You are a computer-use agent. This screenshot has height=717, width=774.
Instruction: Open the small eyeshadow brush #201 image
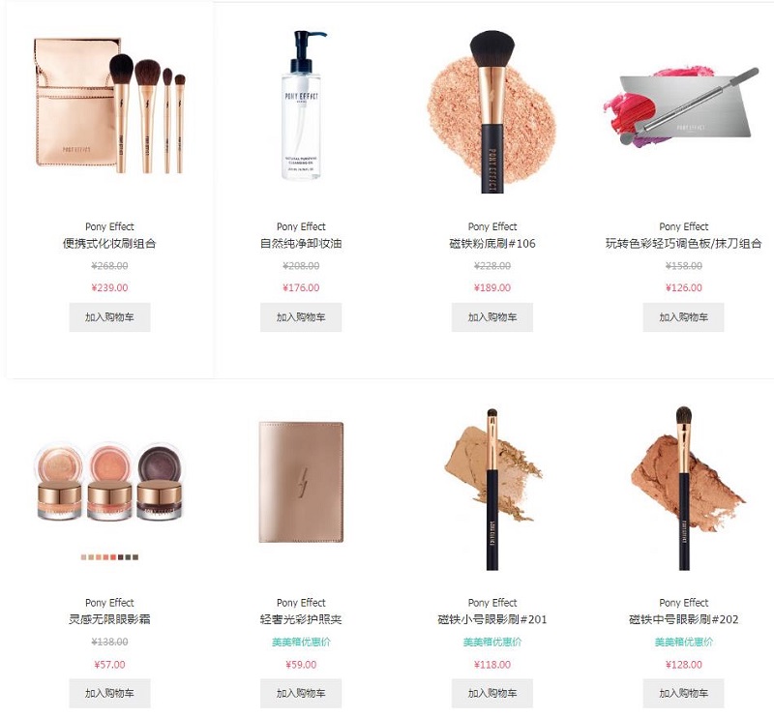tap(492, 489)
